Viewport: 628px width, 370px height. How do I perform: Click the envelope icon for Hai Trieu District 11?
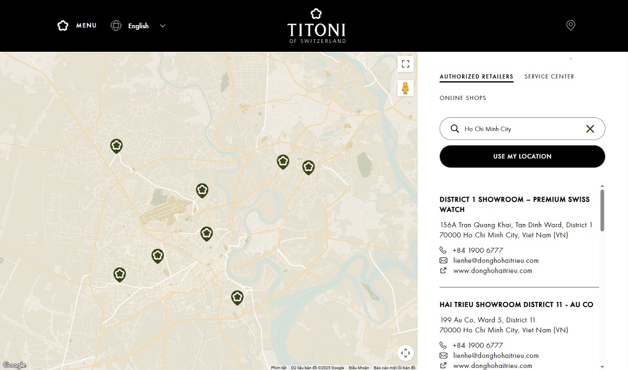point(443,356)
